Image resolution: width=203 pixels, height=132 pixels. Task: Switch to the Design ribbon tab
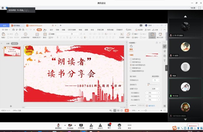coord(51,29)
